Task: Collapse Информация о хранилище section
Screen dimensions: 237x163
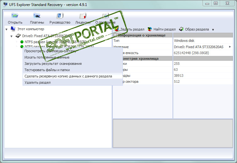Action: click(115, 35)
